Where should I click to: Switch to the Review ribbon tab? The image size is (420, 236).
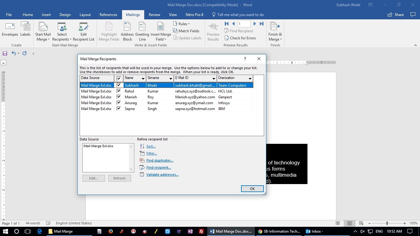154,14
